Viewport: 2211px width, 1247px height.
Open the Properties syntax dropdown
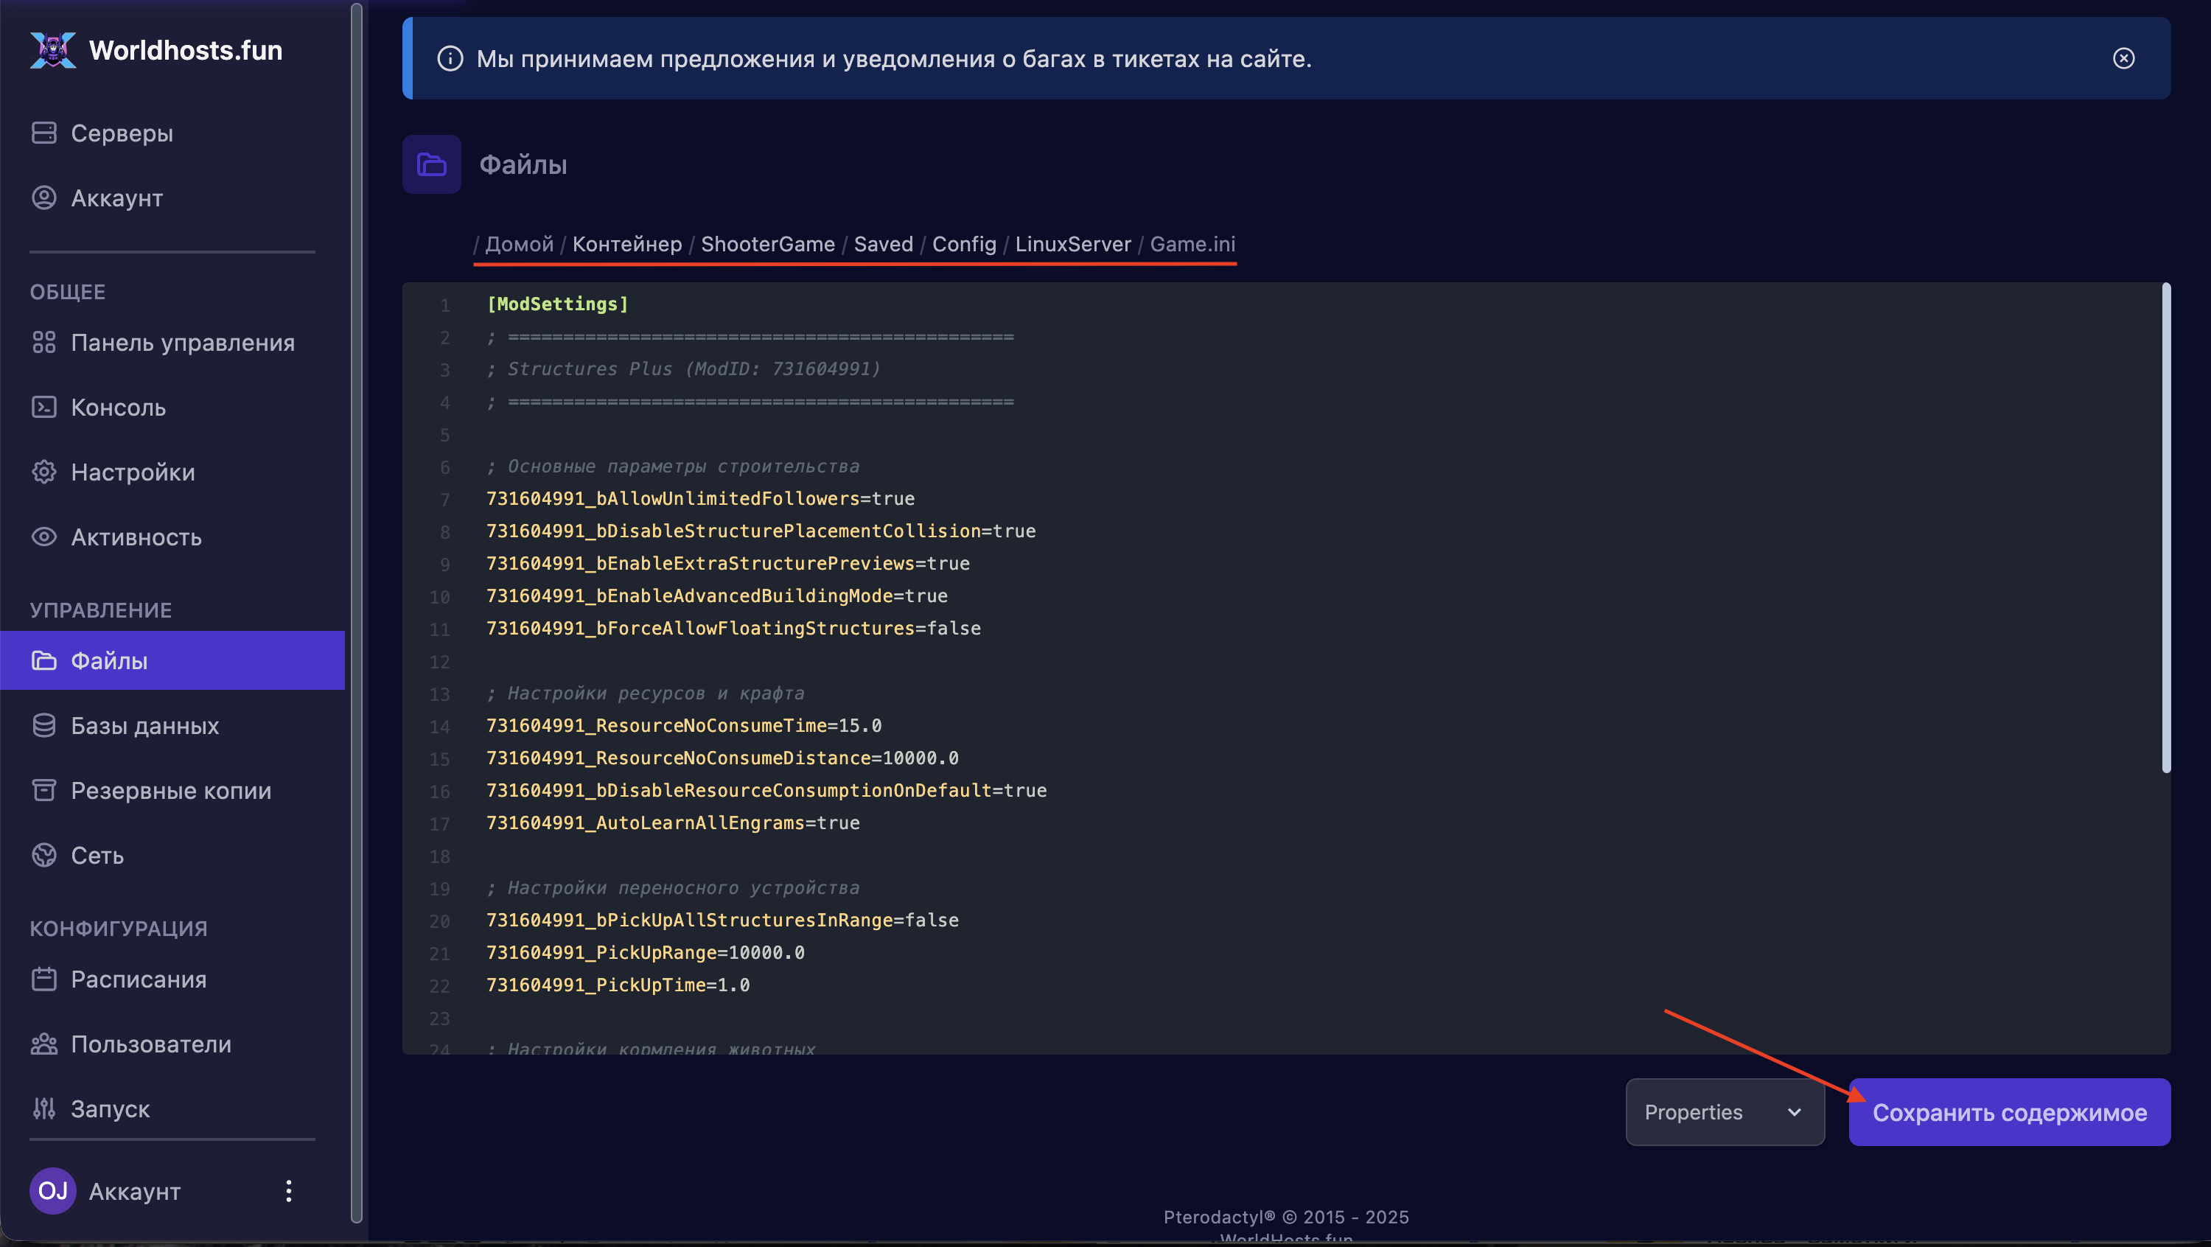point(1724,1111)
